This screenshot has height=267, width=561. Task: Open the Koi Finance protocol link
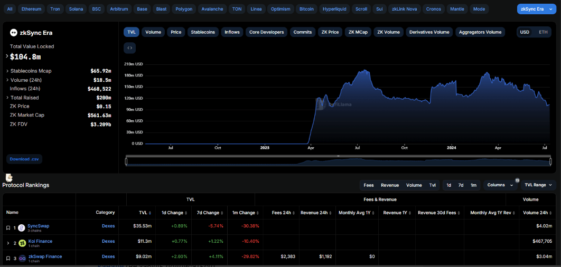(x=40, y=241)
